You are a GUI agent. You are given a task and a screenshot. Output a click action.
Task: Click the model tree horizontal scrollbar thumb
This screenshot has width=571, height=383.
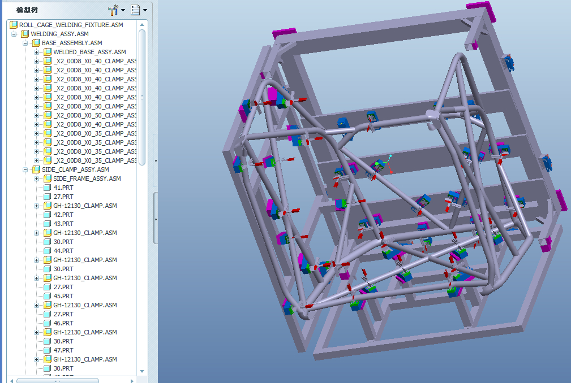(58, 381)
